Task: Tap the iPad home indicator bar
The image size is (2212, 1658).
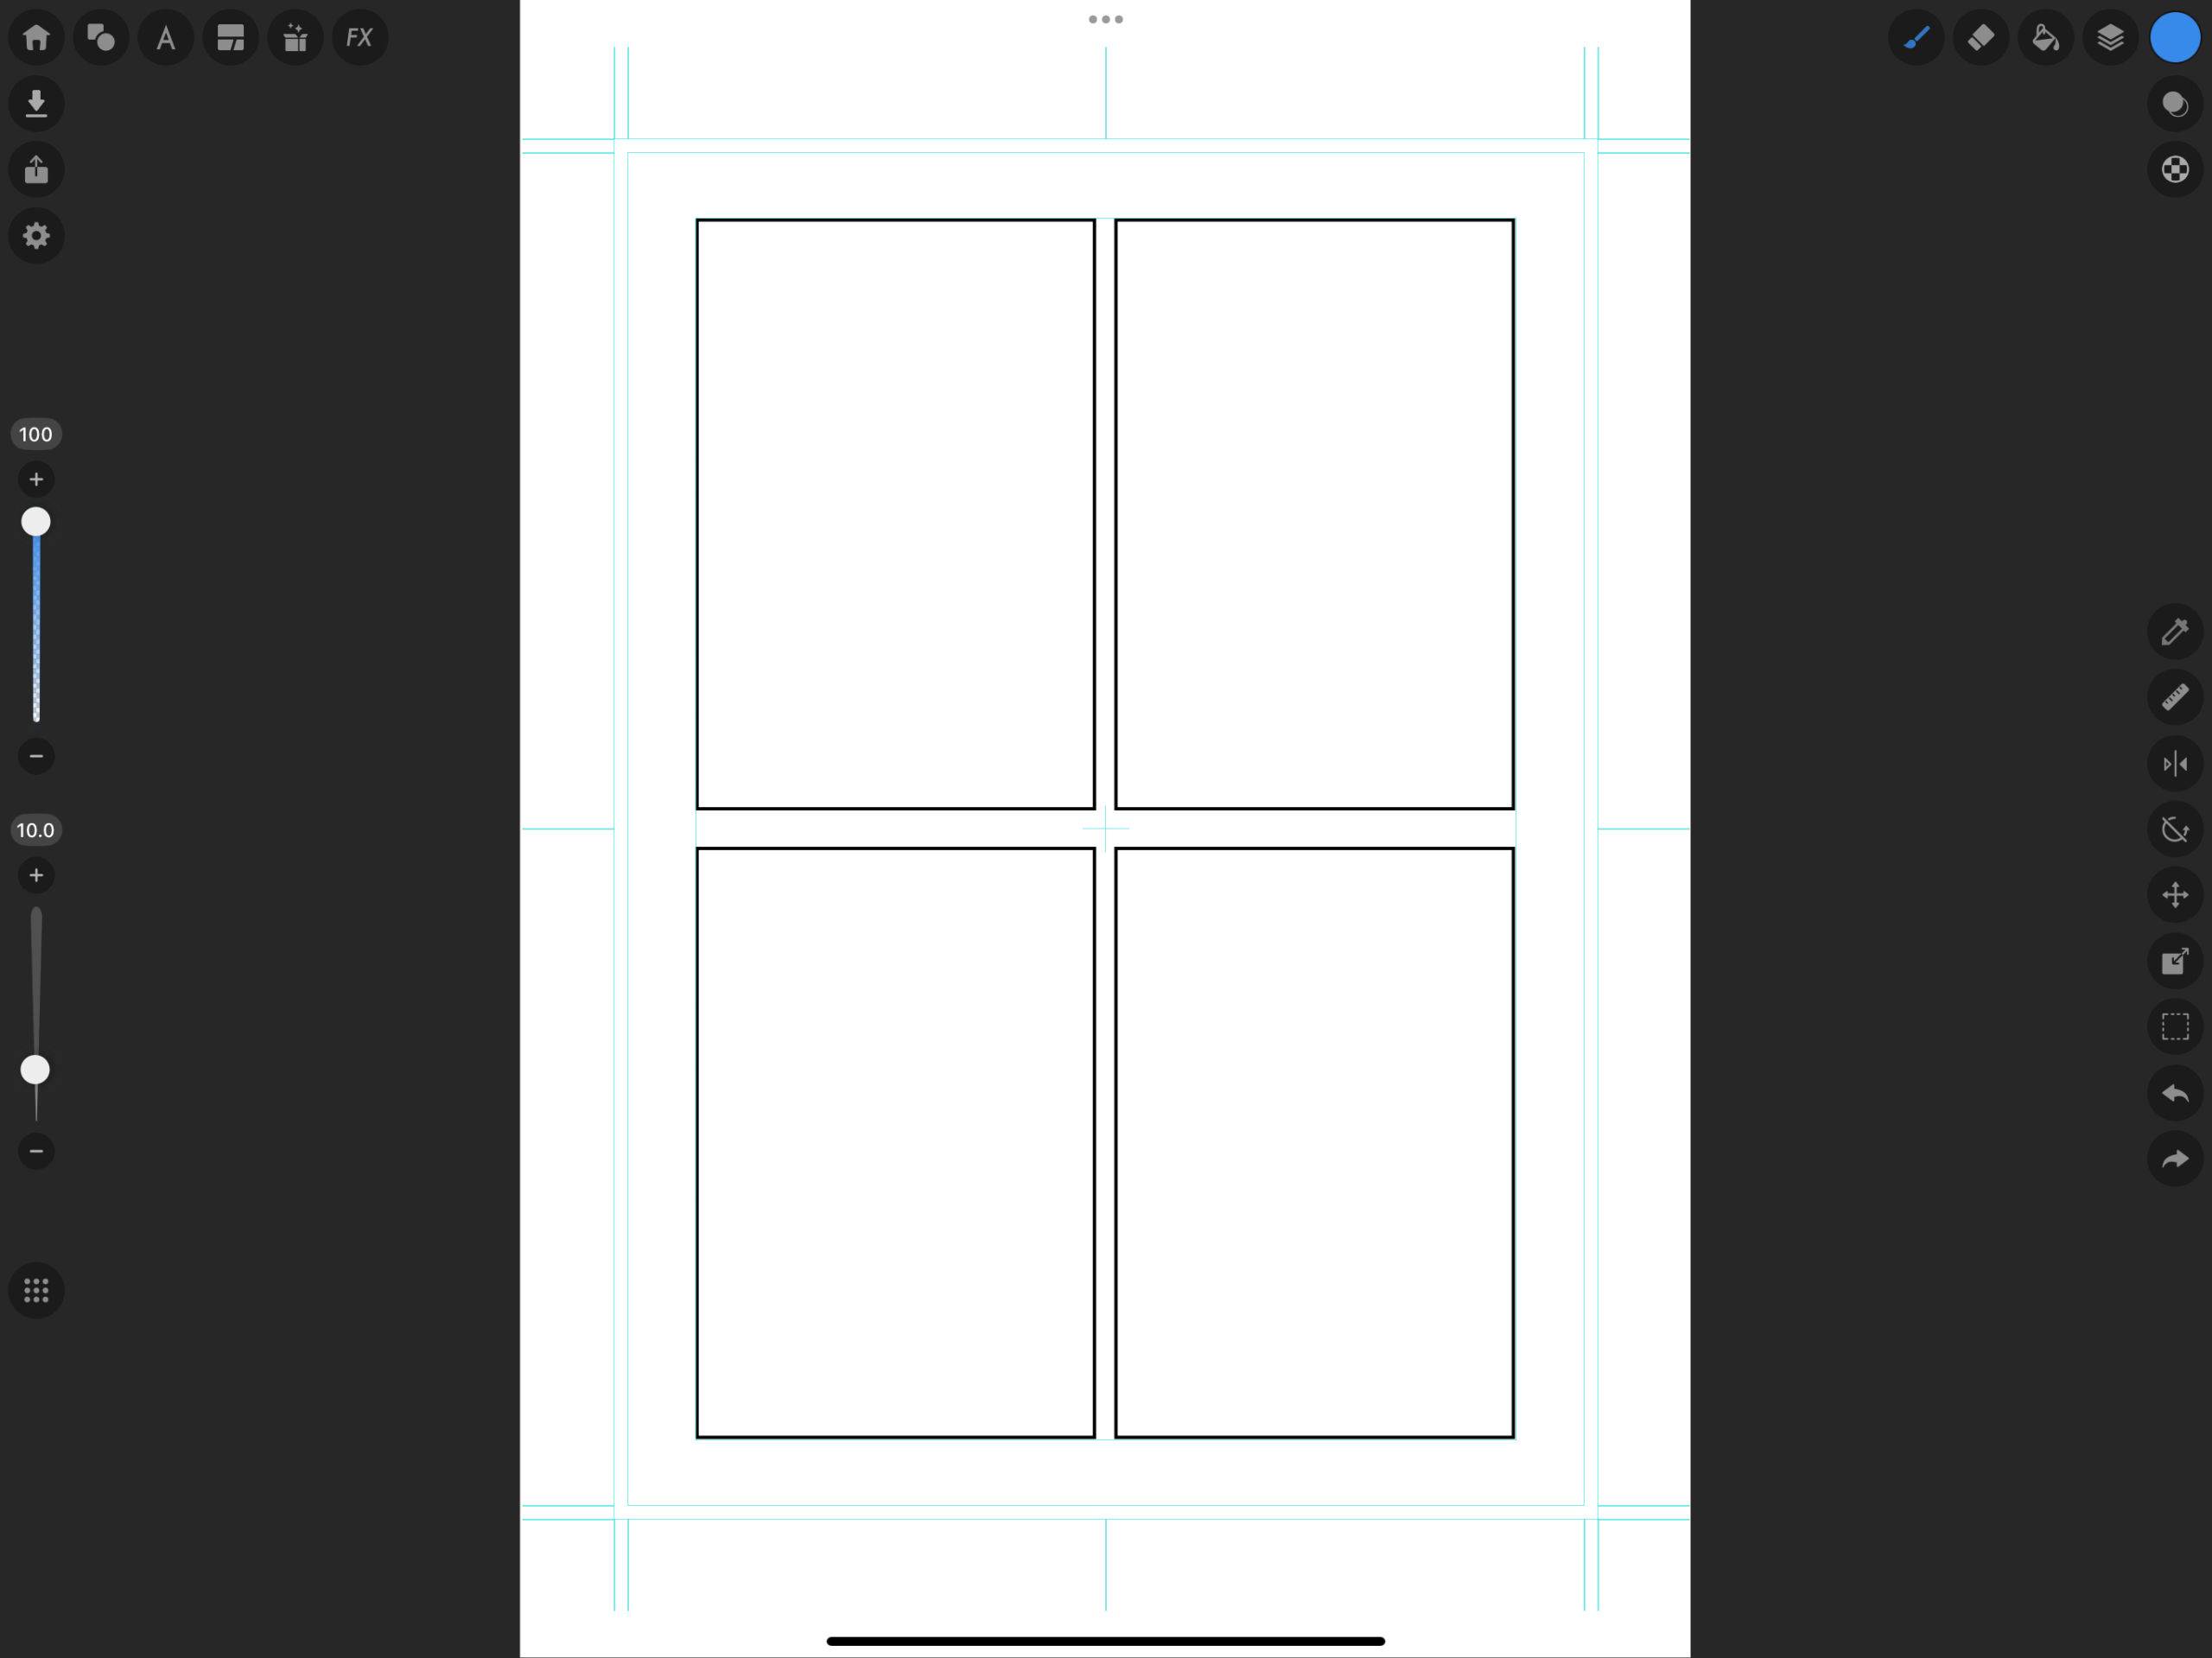Action: [x=1106, y=1641]
